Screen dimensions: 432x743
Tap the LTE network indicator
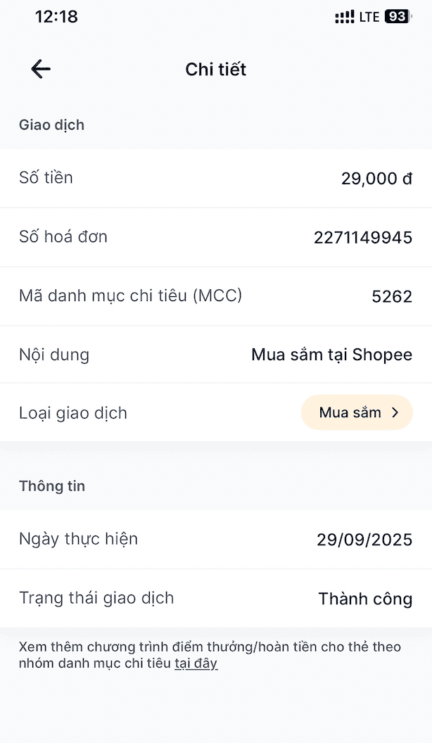[369, 17]
